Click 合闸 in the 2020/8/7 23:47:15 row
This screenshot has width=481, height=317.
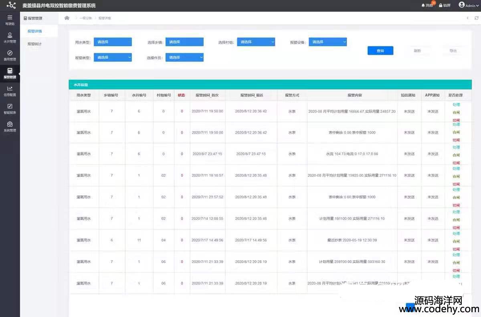click(456, 155)
